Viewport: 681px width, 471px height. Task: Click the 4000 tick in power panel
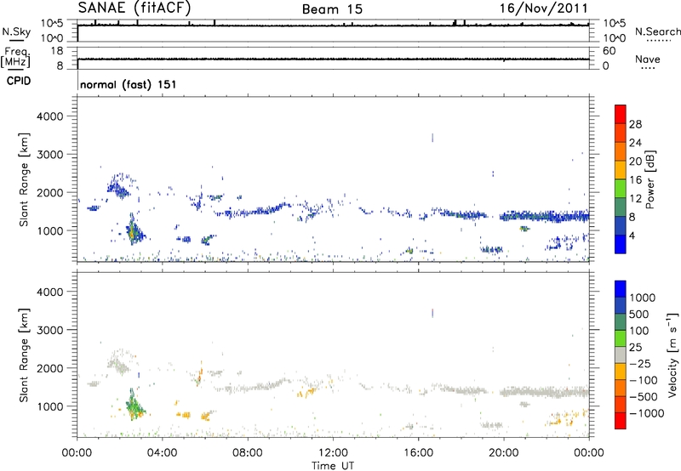[x=49, y=116]
